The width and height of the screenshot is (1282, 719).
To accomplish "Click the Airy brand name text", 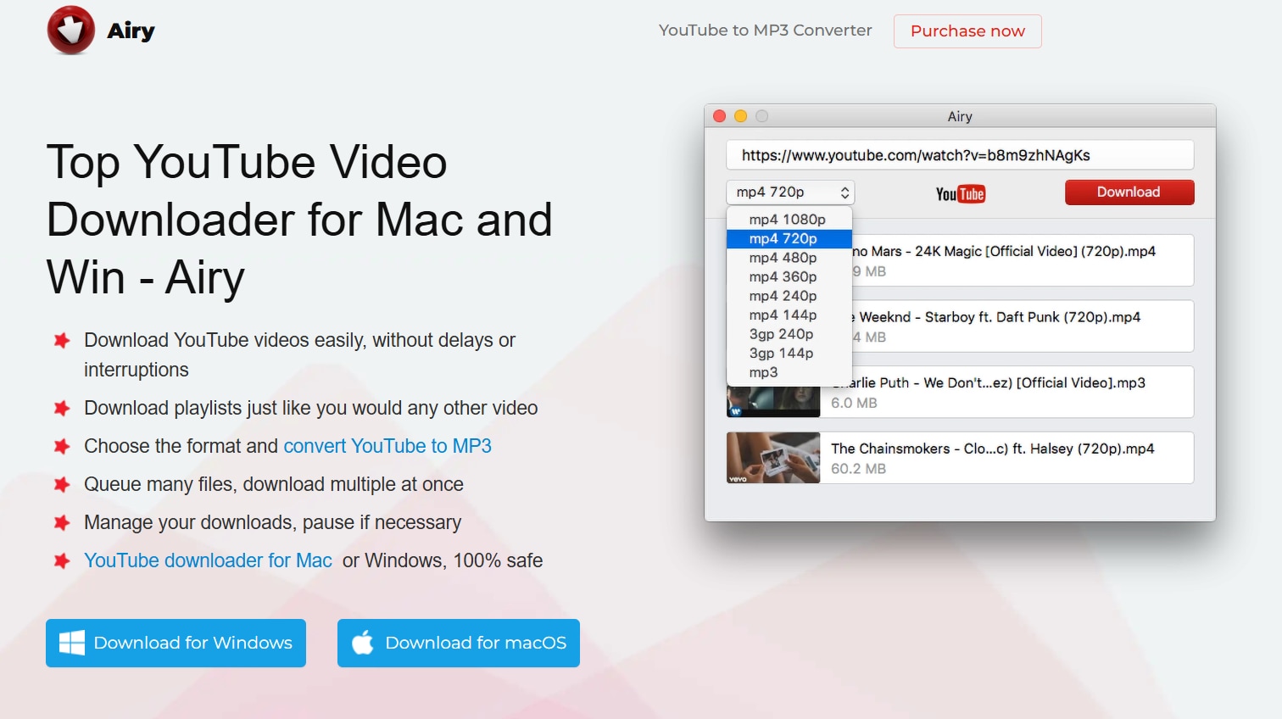I will (x=131, y=31).
